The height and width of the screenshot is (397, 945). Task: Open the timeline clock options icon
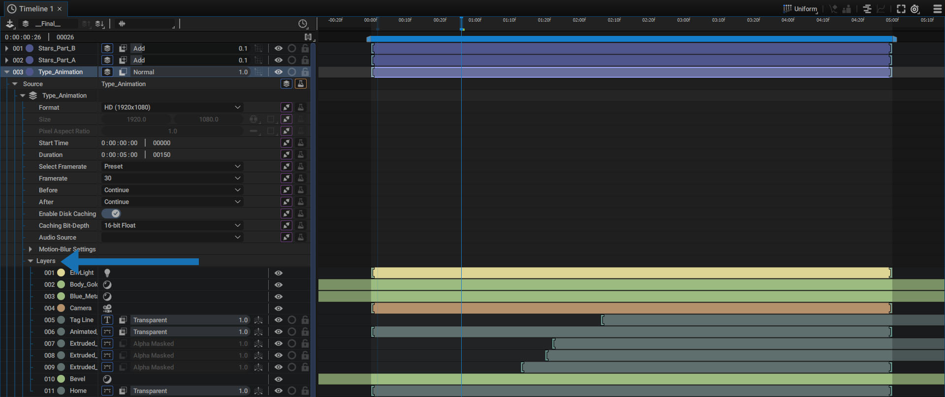click(x=303, y=24)
